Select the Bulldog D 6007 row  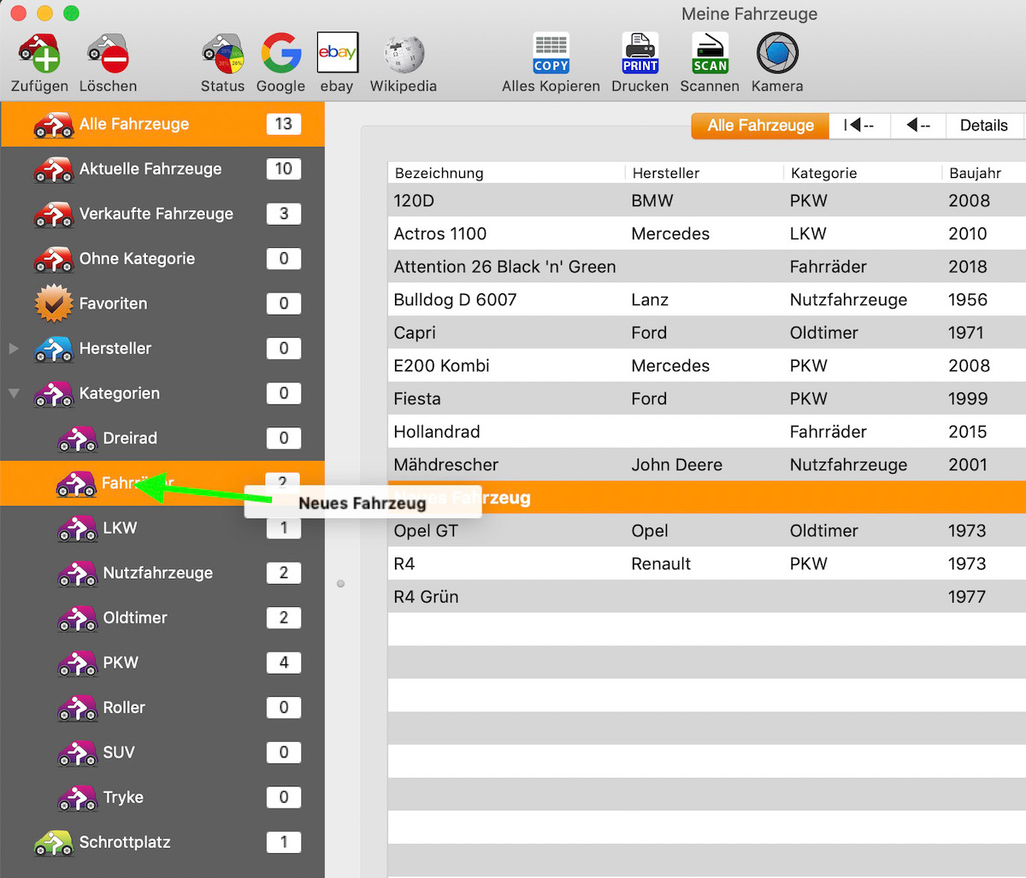coord(707,300)
